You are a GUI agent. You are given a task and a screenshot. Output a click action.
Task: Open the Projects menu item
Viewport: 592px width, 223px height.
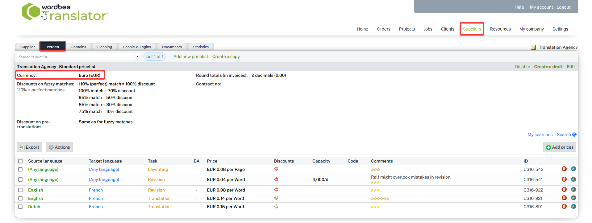406,29
